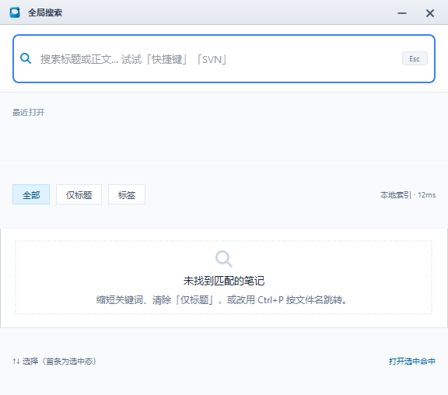Click the 最近打开 section label
Viewport: 448px width, 395px height.
28,112
